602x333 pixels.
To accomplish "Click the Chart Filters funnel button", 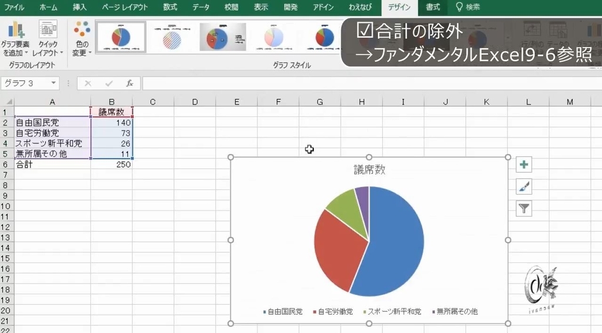I will tap(524, 208).
